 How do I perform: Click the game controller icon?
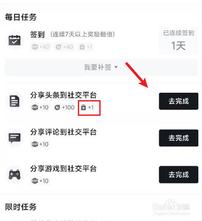pyautogui.click(x=14, y=175)
